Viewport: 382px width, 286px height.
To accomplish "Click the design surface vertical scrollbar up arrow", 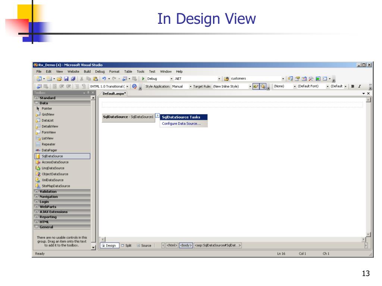I will point(368,100).
